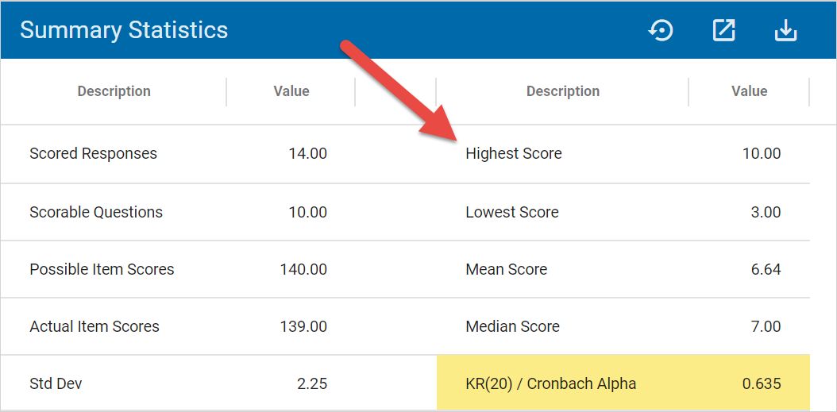Select the Scored Responses row label
The image size is (837, 412).
pos(93,154)
